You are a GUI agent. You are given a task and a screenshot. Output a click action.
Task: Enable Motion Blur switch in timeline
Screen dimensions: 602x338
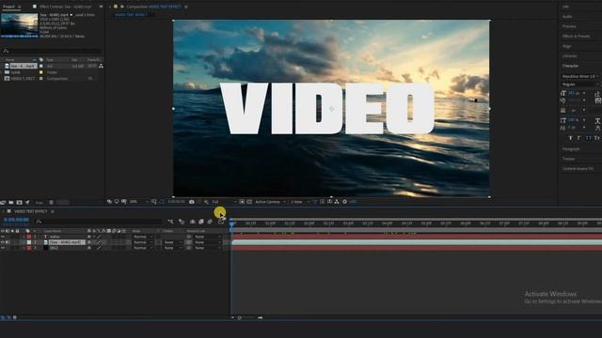pos(210,222)
